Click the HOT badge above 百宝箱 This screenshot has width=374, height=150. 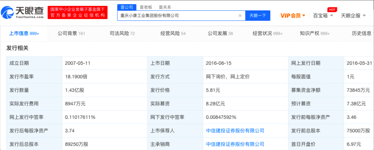click(332, 10)
